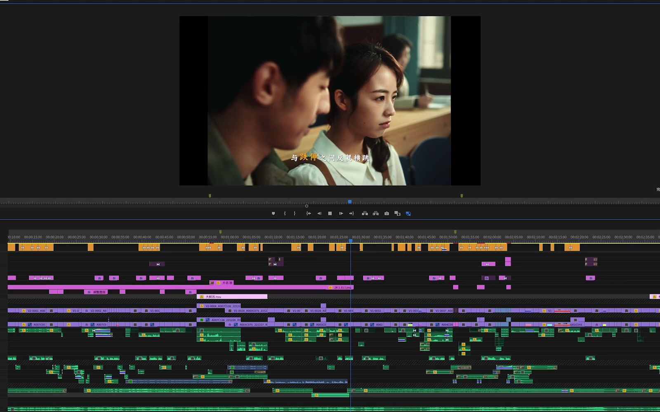Select the 调整图层 adjustment layer clip
This screenshot has width=660, height=412.
[96, 292]
